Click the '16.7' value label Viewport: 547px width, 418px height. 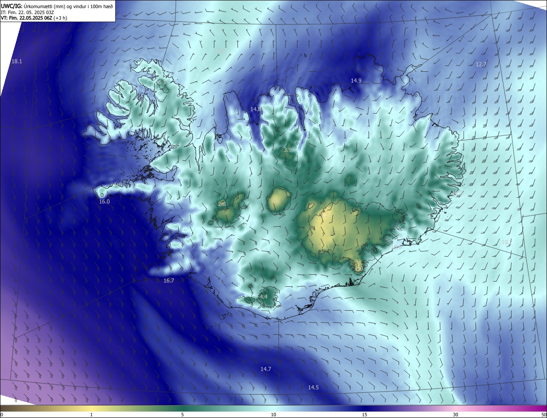coord(169,280)
